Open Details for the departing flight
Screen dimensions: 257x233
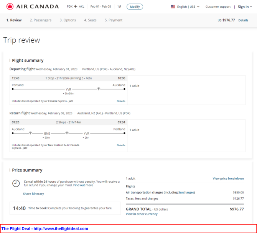(x=121, y=101)
